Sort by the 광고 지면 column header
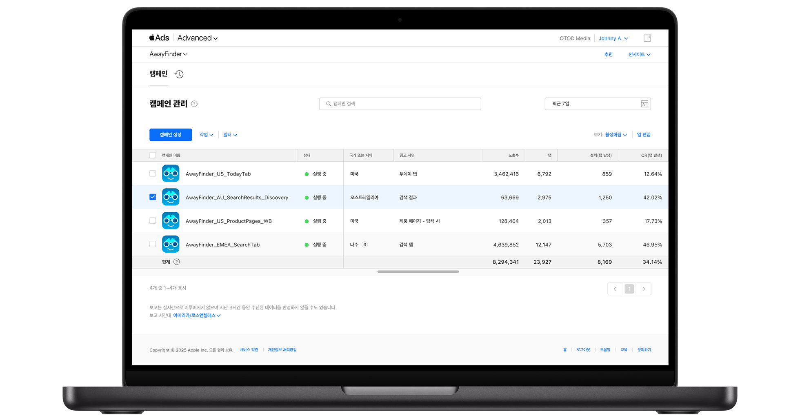This screenshot has width=800, height=418. (407, 156)
